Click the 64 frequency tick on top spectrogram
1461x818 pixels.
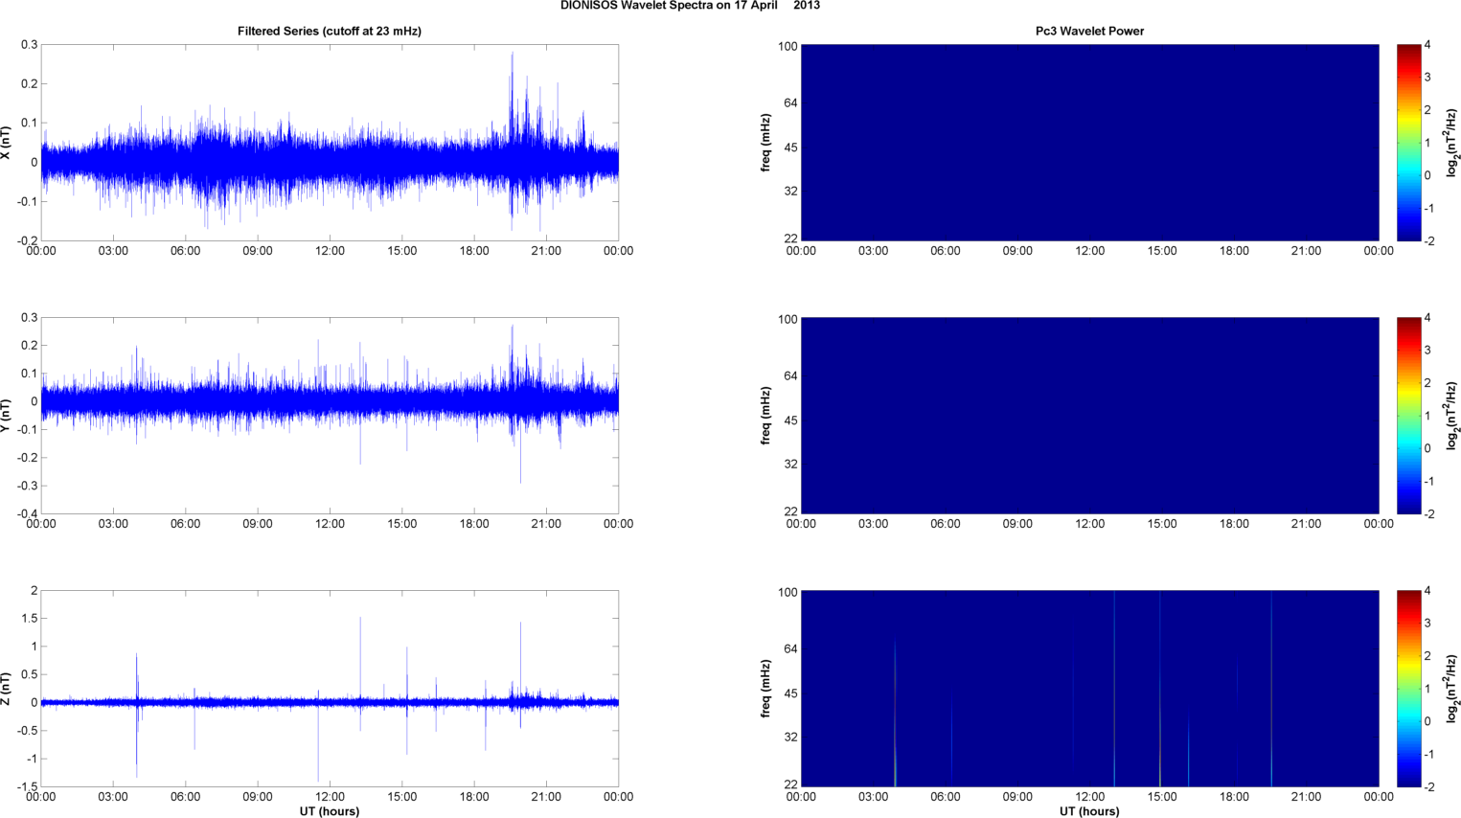(791, 103)
